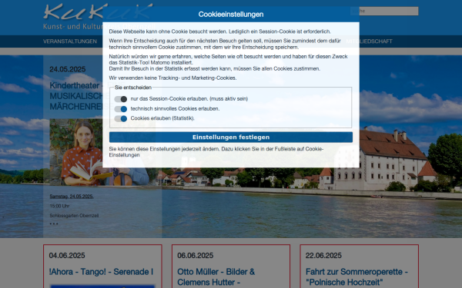Click the search input field
The height and width of the screenshot is (288, 462).
point(384,12)
